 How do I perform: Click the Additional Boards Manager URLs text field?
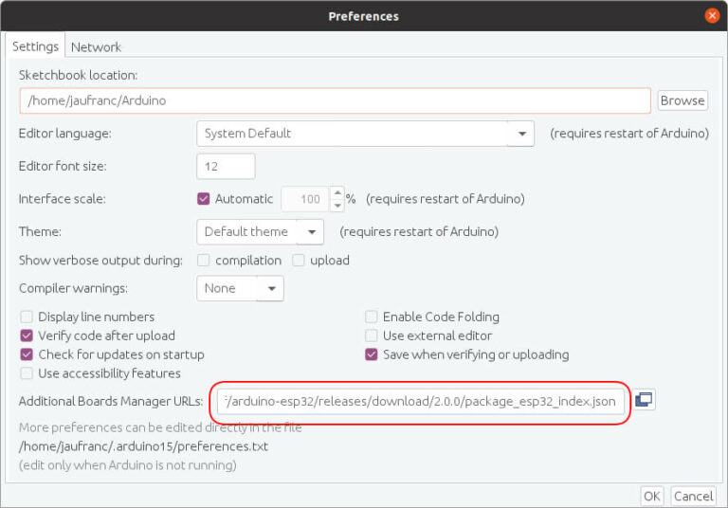[421, 401]
